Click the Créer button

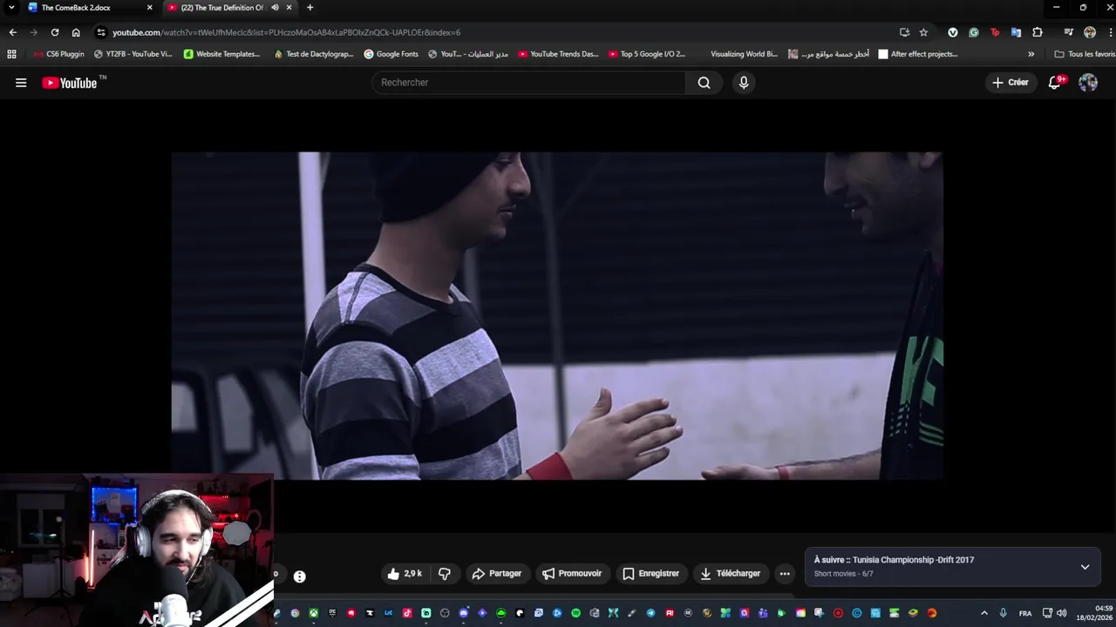click(x=1010, y=83)
